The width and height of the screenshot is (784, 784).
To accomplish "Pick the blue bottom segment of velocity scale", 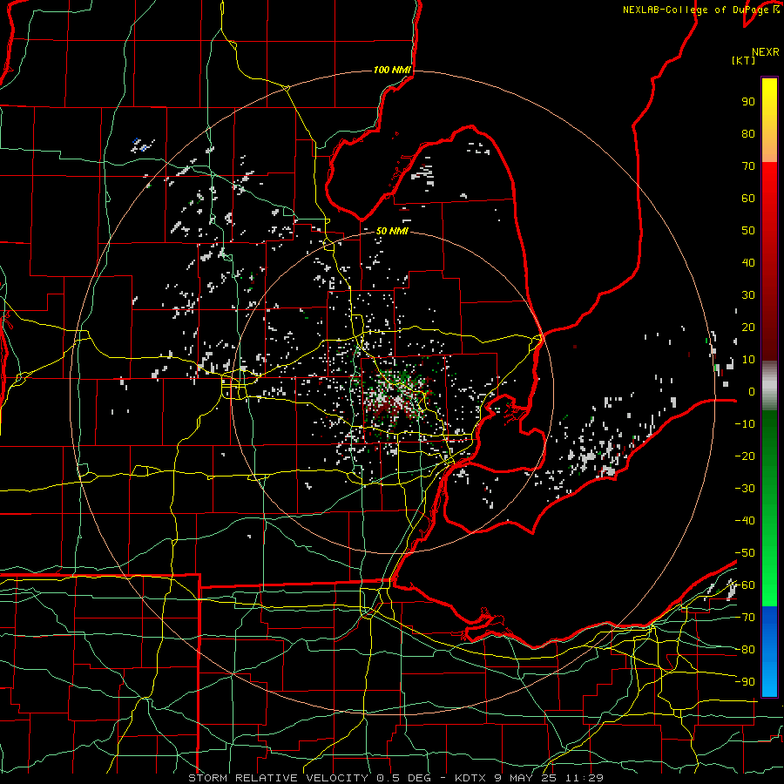I will pyautogui.click(x=769, y=651).
